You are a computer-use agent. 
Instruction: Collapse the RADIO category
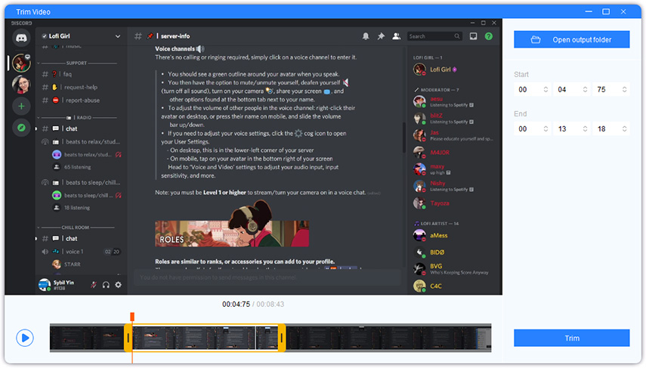tap(79, 117)
